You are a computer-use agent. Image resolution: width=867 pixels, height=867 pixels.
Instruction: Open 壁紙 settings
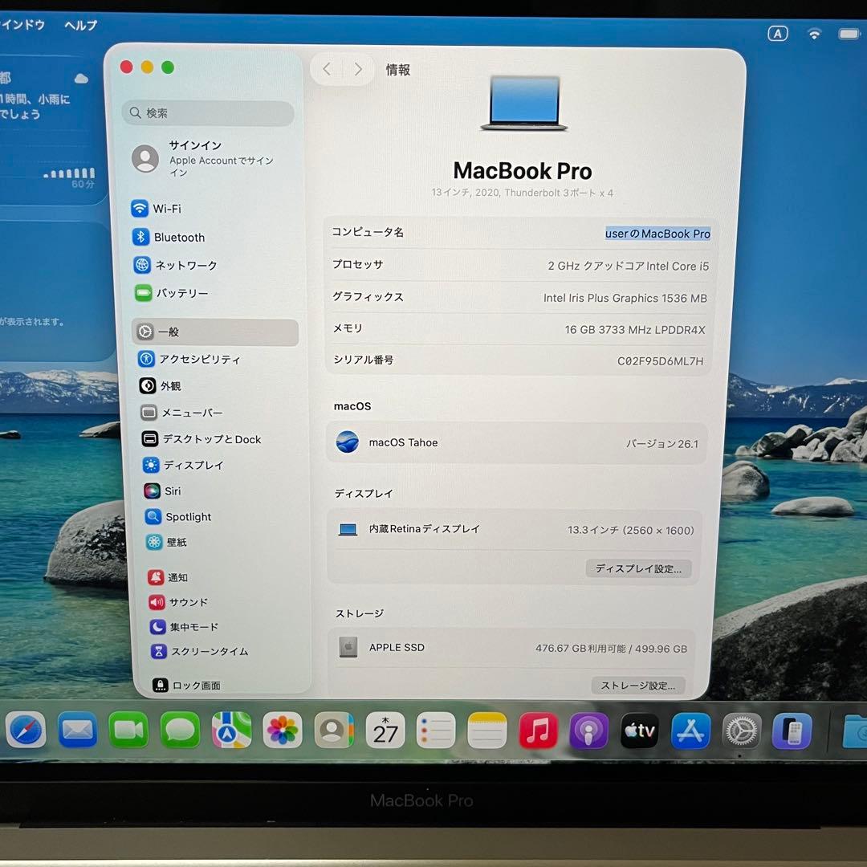166,542
